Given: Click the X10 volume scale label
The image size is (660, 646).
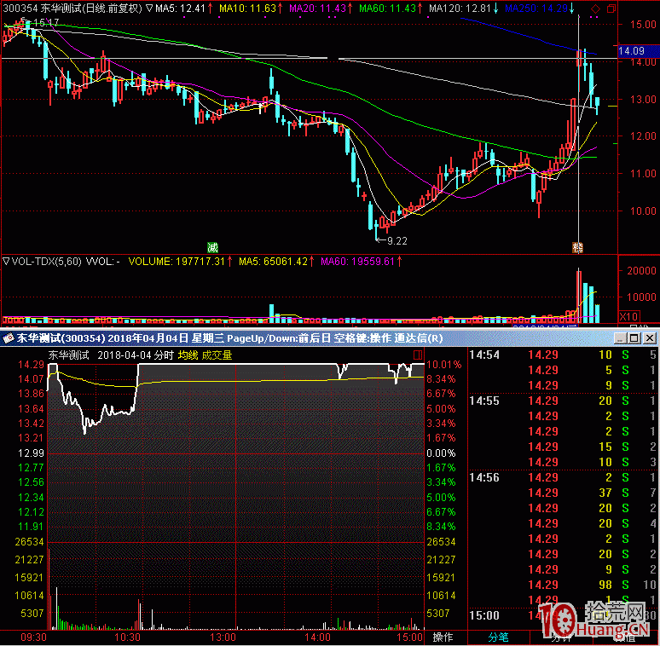Looking at the screenshot, I should click(x=628, y=316).
